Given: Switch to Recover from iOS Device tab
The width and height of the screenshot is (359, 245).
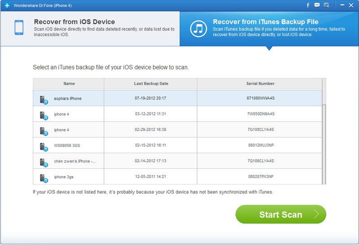Looking at the screenshot, I should (x=90, y=29).
